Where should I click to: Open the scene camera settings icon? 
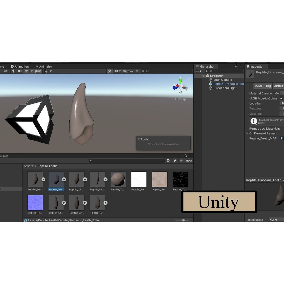(116, 71)
